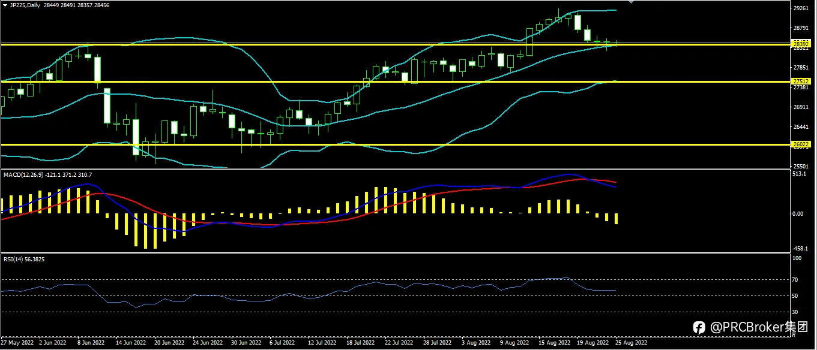Click price scale value 27851
The image size is (817, 350).
click(x=801, y=68)
